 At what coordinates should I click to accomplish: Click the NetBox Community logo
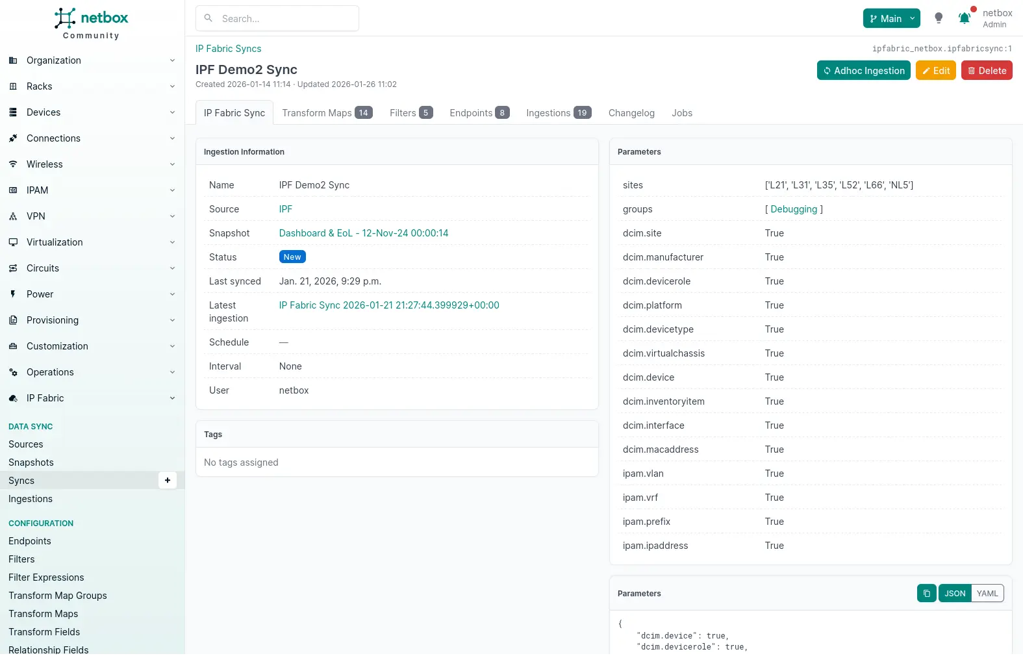point(92,23)
